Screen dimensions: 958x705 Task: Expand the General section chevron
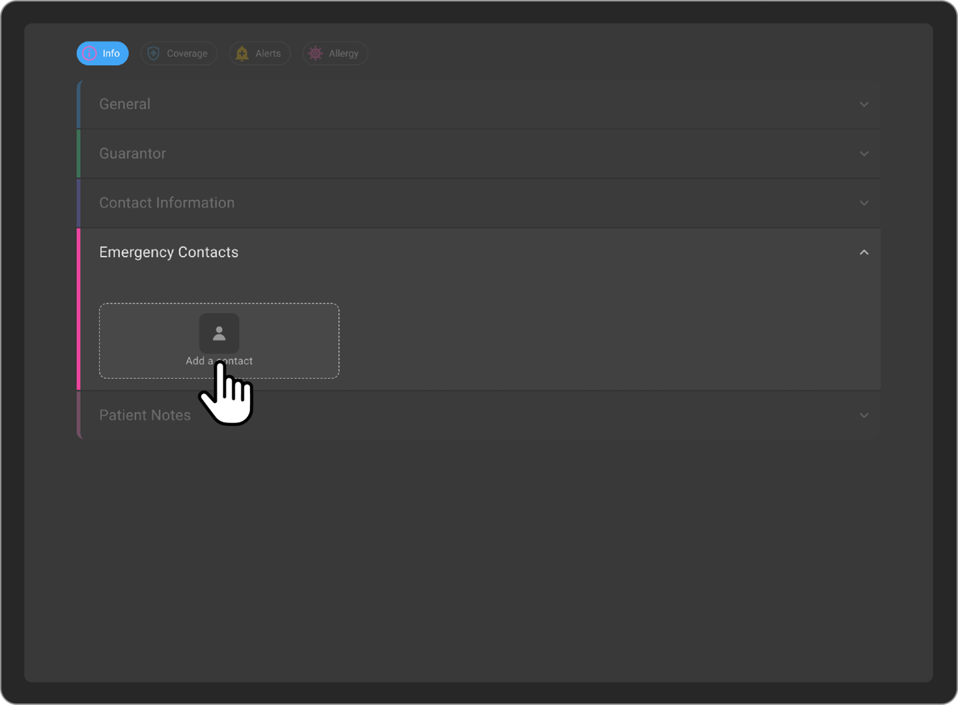tap(864, 104)
